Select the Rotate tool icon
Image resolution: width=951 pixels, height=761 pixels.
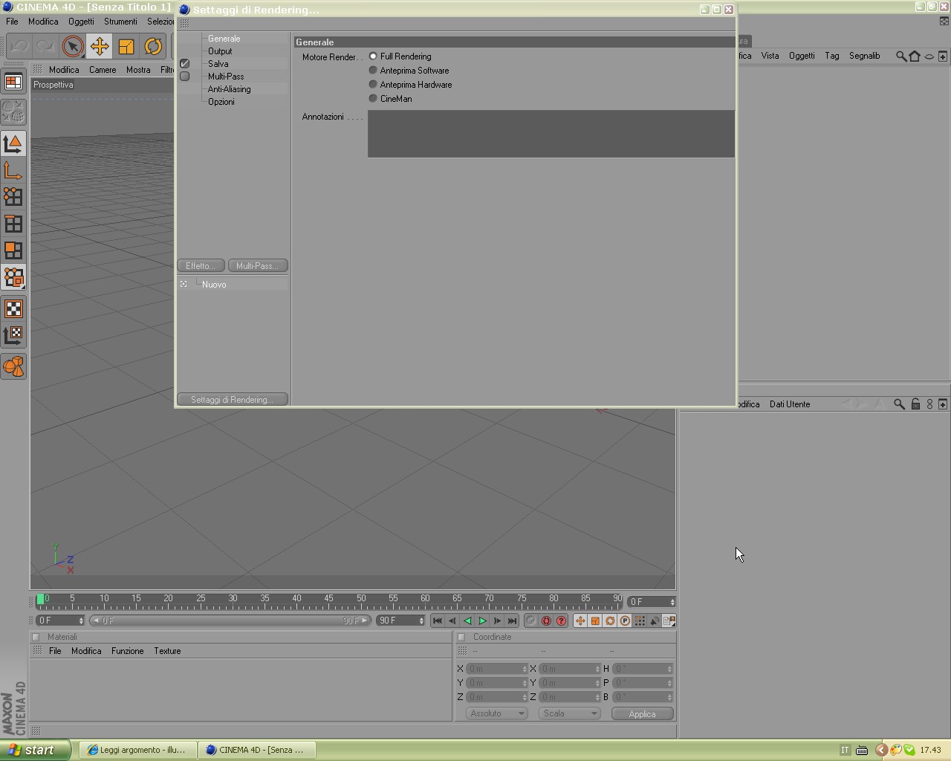[153, 47]
